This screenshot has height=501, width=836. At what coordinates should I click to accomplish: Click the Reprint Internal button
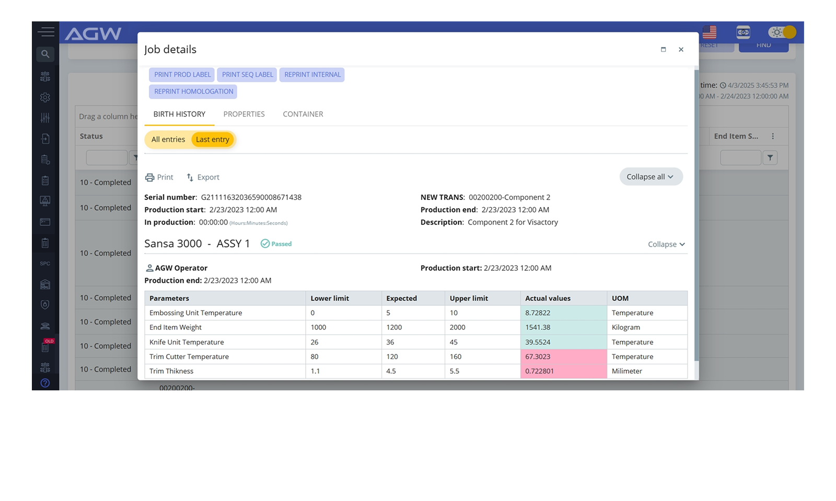[312, 75]
